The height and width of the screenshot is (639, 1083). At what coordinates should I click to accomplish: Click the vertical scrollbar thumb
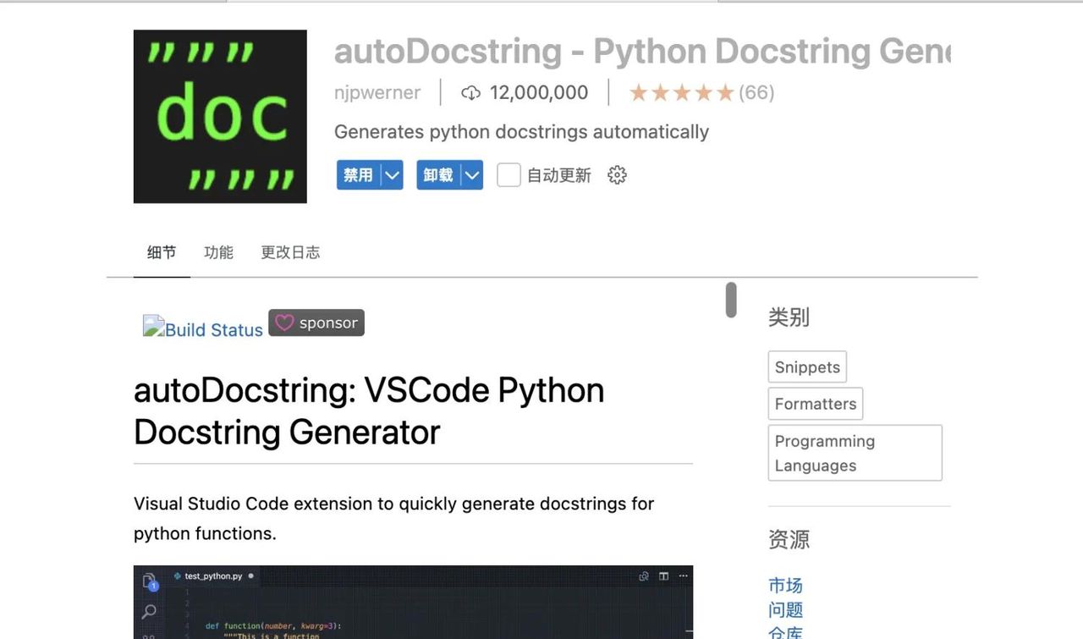(x=730, y=300)
